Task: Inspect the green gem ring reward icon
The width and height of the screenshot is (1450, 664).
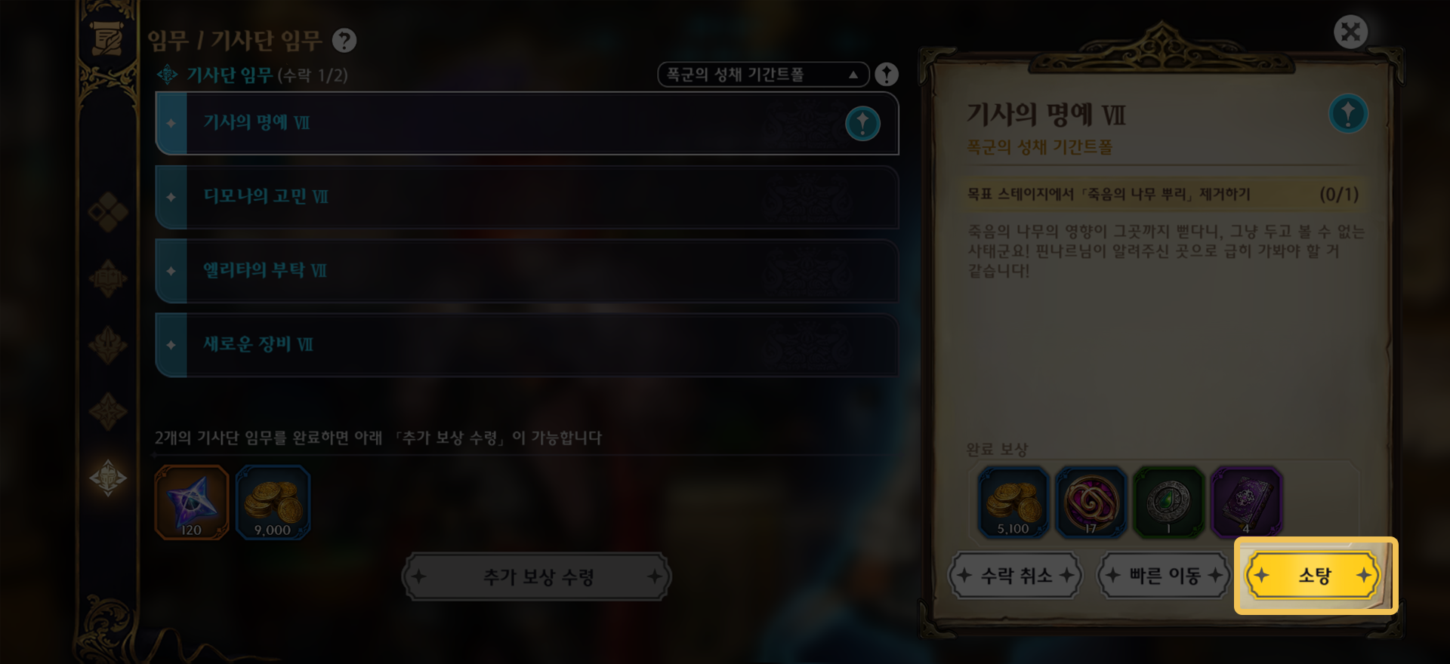Action: click(x=1168, y=502)
